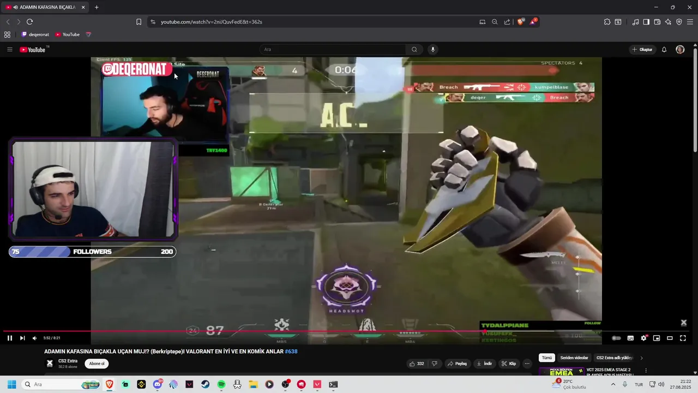The width and height of the screenshot is (698, 393).
Task: Open the Oluştur create menu
Action: point(642,50)
